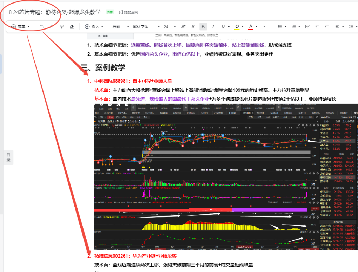Expand the font color arrow
The width and height of the screenshot is (358, 272).
pyautogui.click(x=257, y=27)
